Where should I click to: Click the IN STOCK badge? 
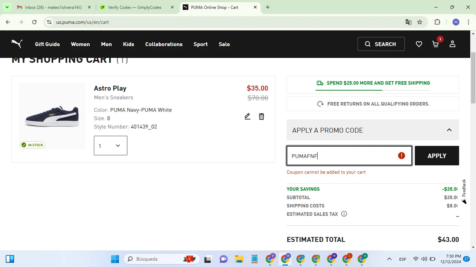coord(33,145)
